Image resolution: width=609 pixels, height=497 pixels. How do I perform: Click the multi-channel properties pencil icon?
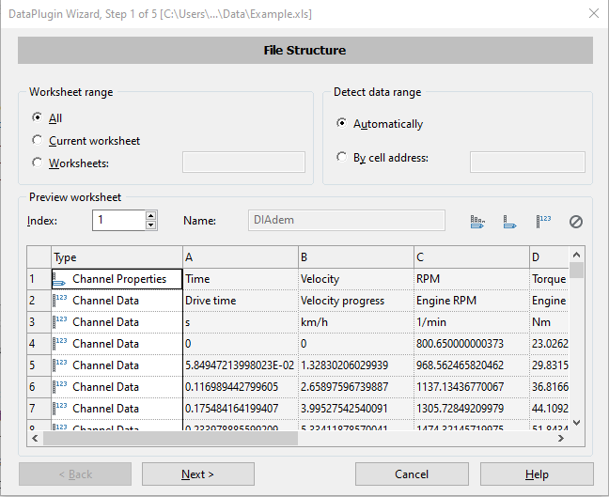478,222
